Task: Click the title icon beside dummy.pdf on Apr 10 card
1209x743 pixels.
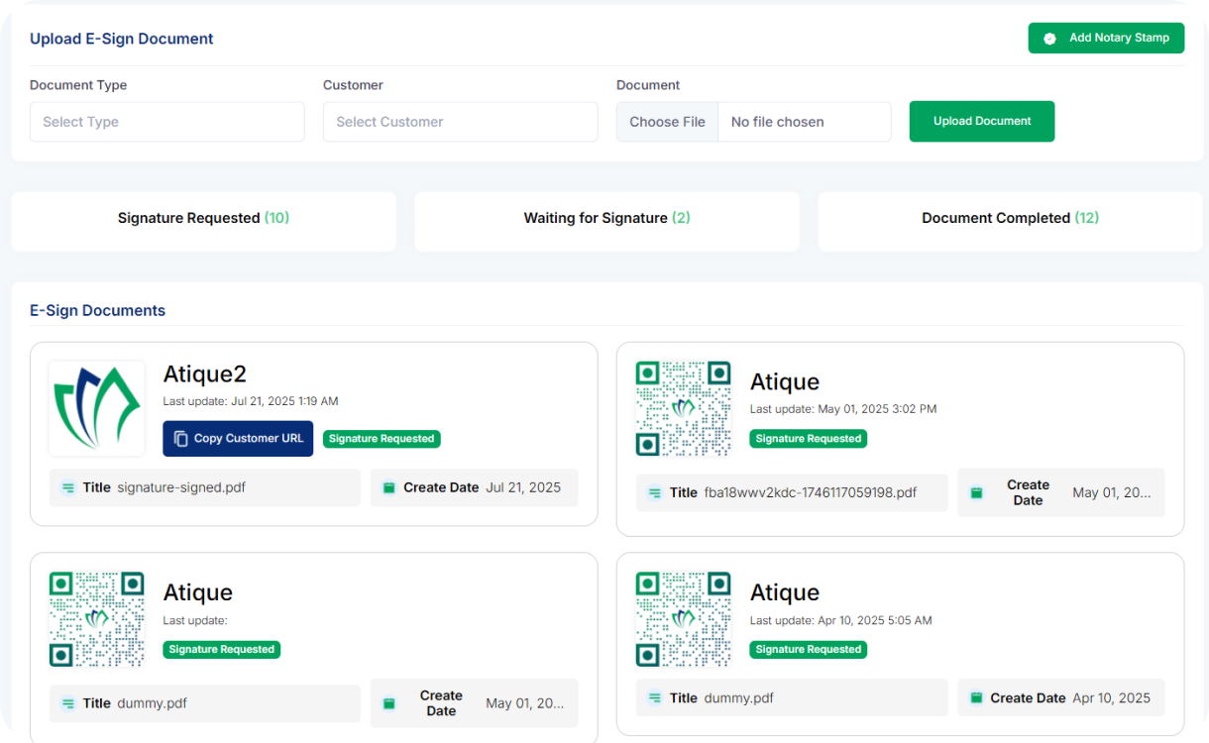Action: (655, 697)
